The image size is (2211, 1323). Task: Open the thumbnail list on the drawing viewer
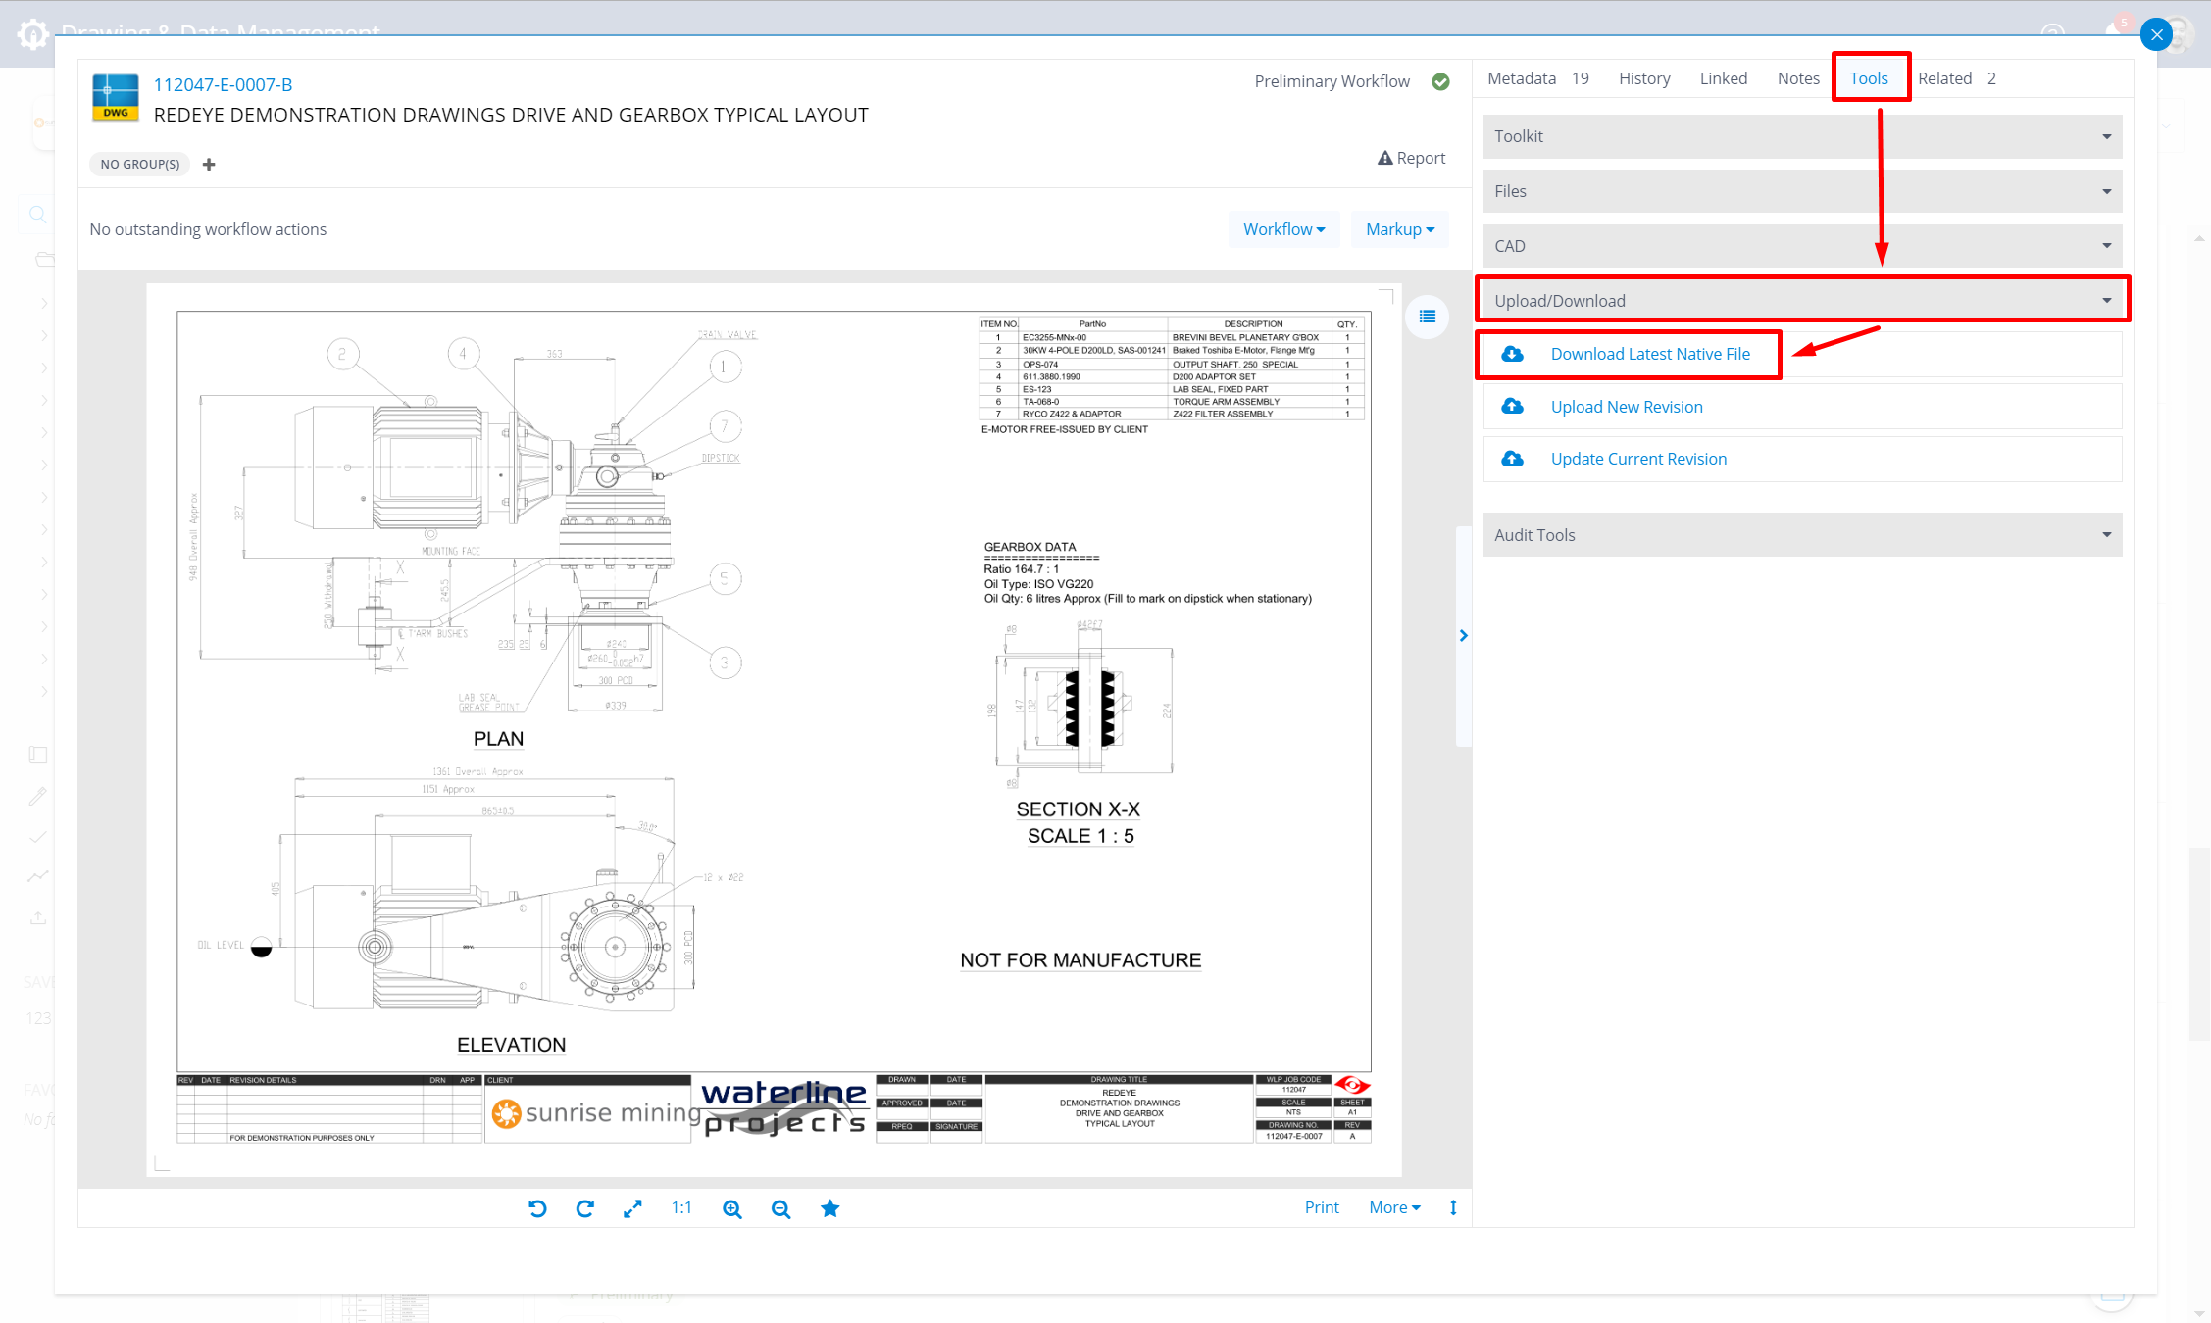[1428, 317]
